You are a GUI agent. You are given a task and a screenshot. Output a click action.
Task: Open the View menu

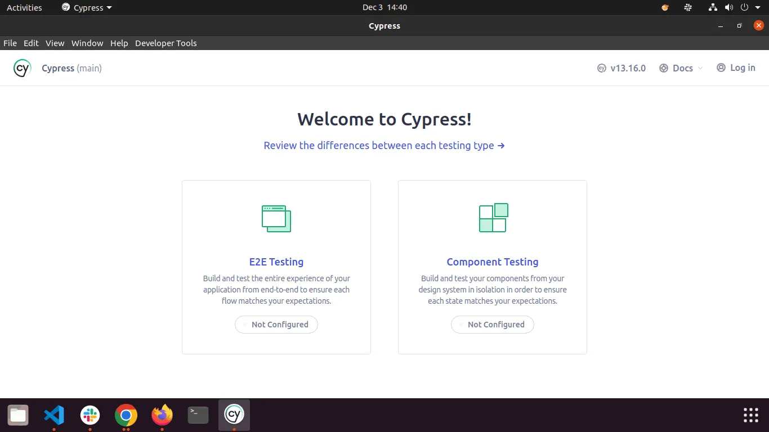(55, 43)
